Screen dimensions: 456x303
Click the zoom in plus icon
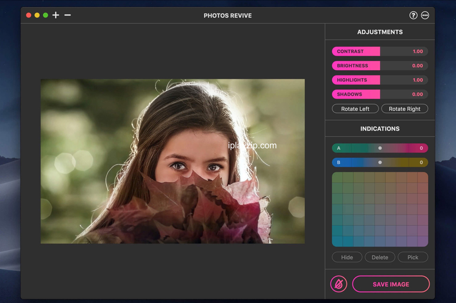point(56,15)
